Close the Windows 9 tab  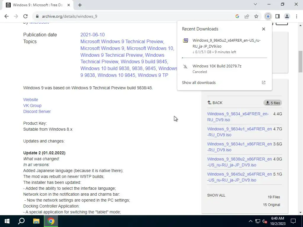coord(69,5)
